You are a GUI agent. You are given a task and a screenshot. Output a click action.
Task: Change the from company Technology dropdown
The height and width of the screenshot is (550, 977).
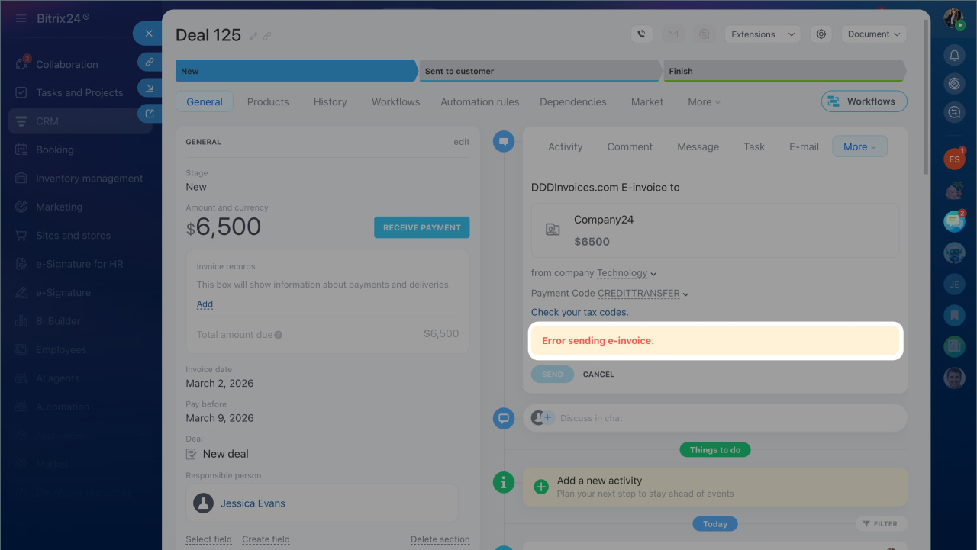626,273
